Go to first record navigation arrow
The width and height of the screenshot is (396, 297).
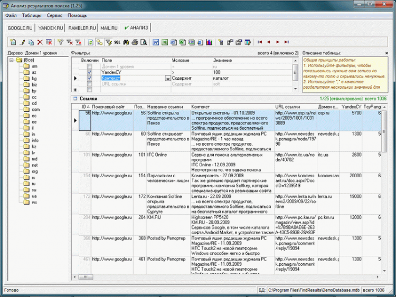coord(259,42)
